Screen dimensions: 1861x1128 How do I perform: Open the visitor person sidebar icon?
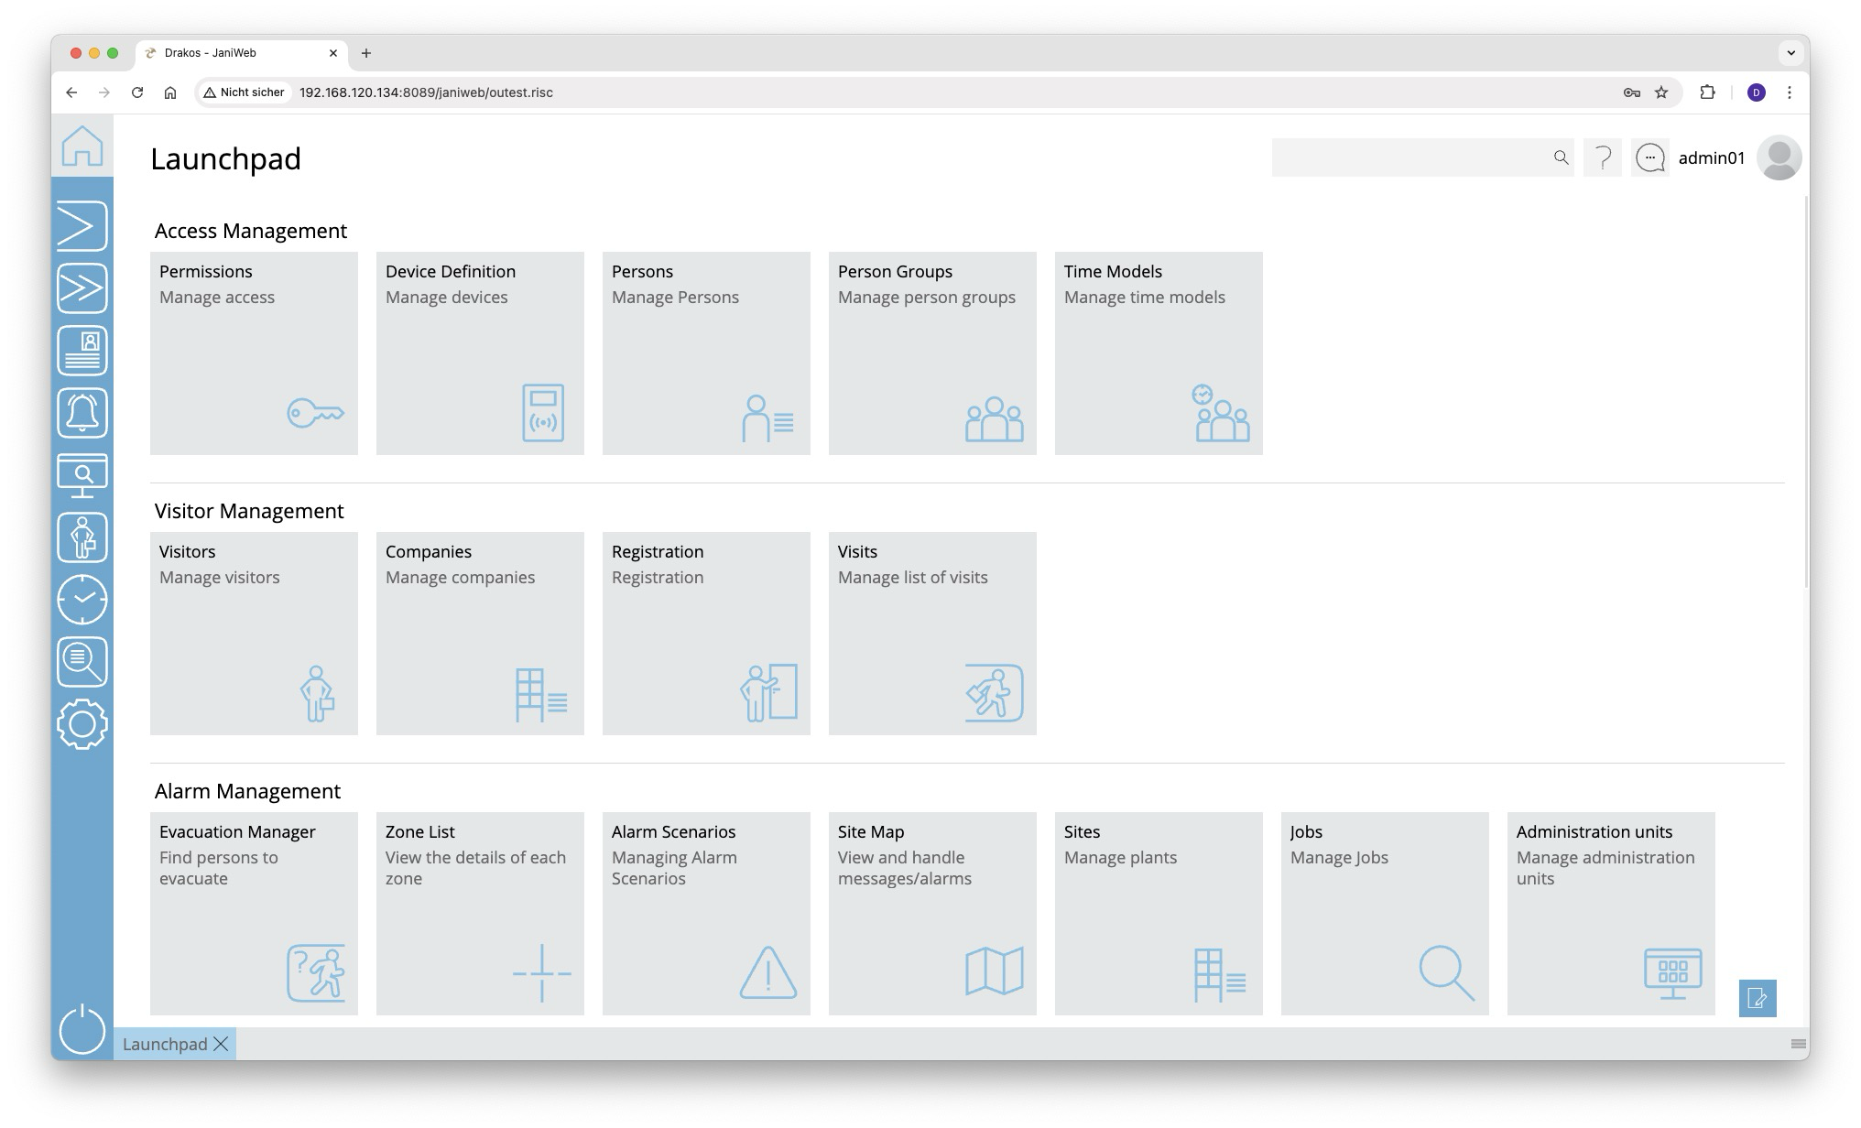pyautogui.click(x=82, y=537)
